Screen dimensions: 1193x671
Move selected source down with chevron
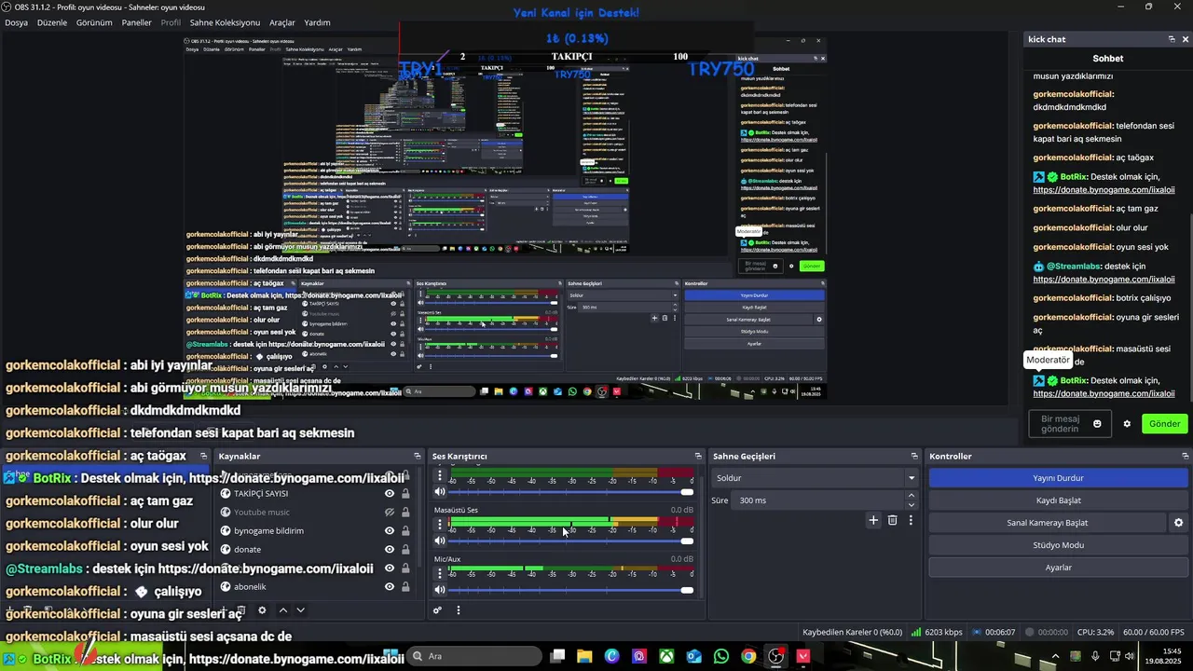click(300, 610)
